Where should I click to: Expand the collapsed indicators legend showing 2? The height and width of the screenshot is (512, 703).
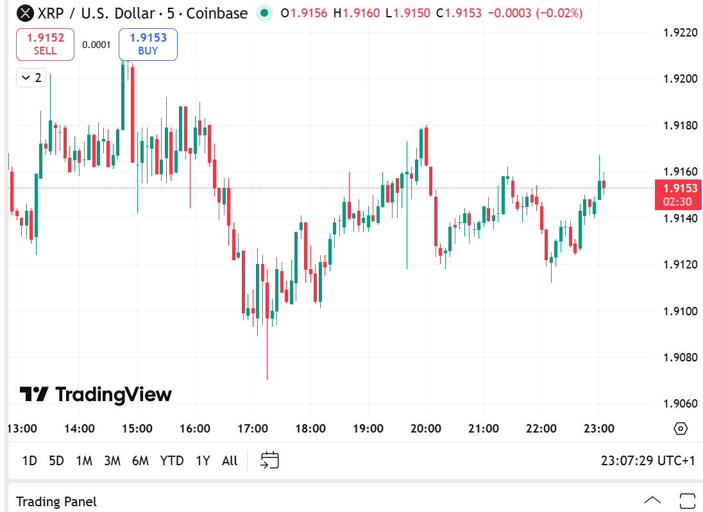pyautogui.click(x=31, y=78)
